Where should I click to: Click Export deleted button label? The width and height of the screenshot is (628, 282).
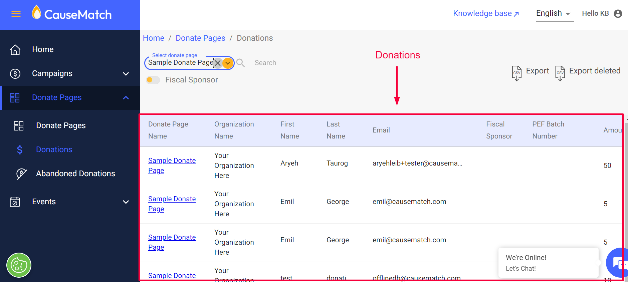(595, 71)
